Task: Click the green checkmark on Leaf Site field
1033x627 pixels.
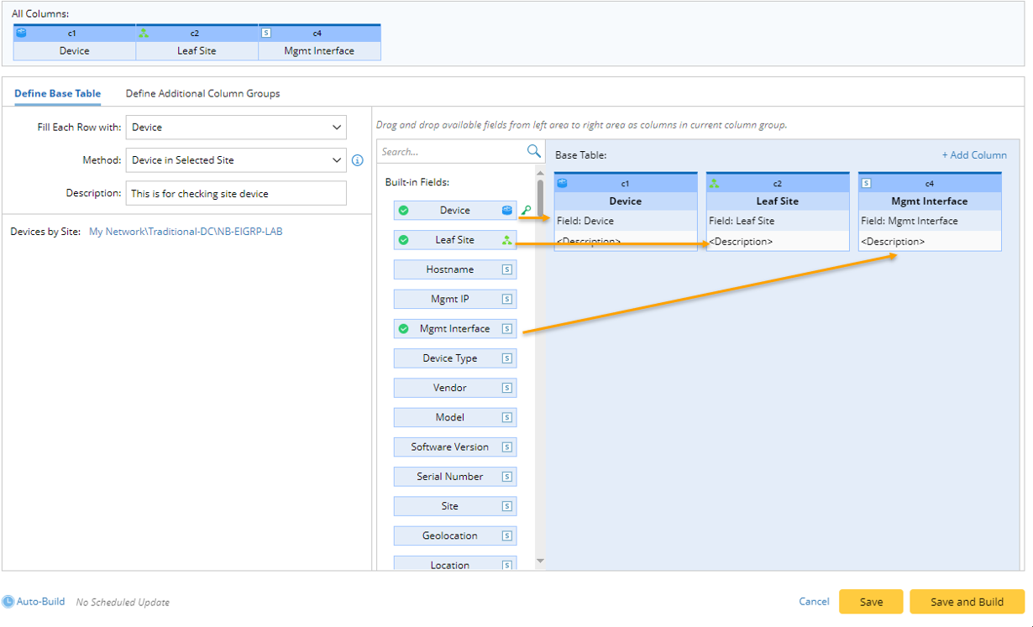Action: tap(404, 240)
